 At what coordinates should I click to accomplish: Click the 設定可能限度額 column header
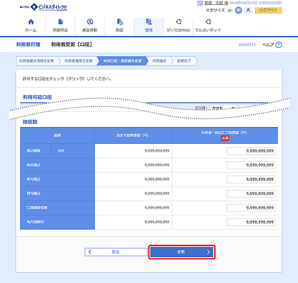coord(133,135)
